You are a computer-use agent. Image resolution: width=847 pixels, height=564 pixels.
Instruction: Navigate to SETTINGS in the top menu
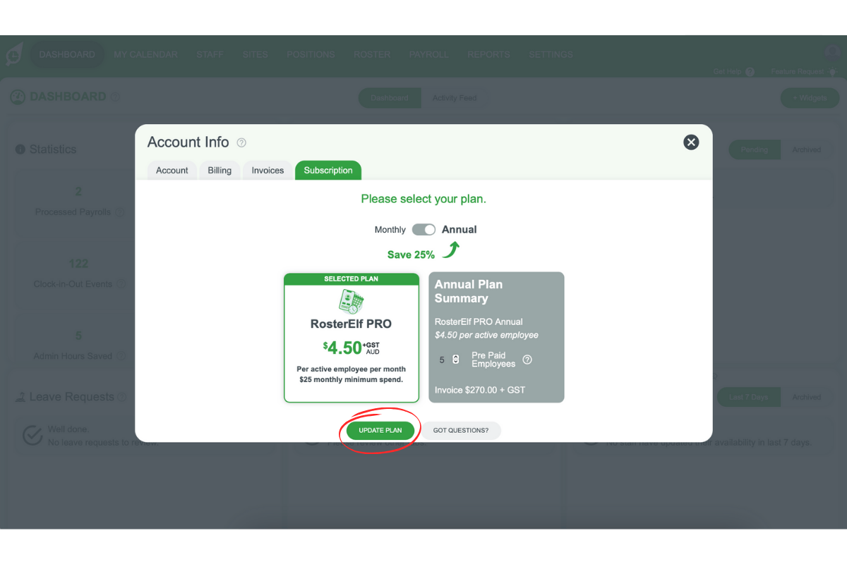[x=551, y=54]
